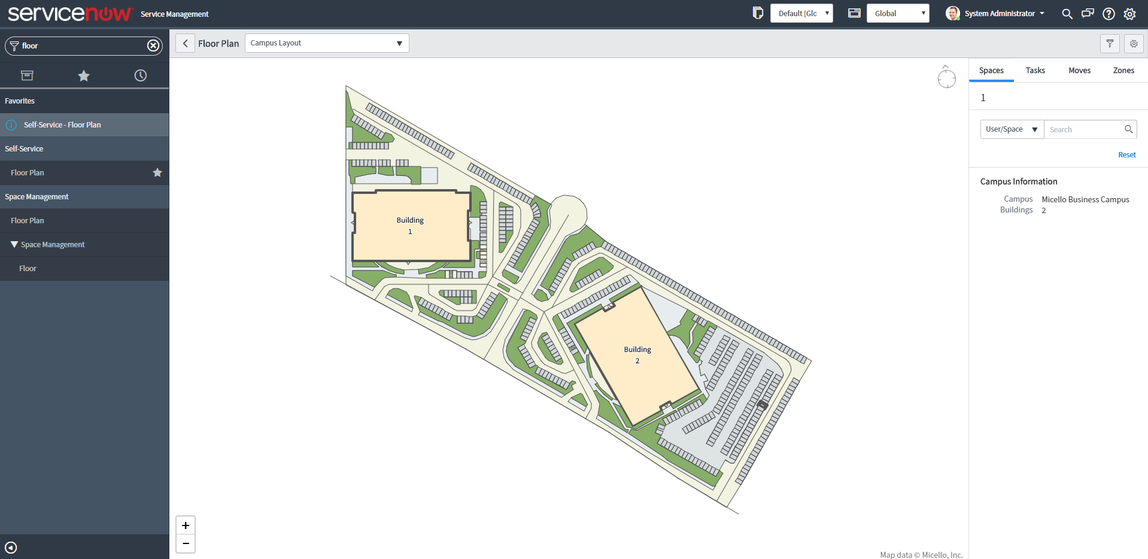The width and height of the screenshot is (1148, 559).
Task: Collapse the Space Management tree section
Action: pyautogui.click(x=14, y=244)
